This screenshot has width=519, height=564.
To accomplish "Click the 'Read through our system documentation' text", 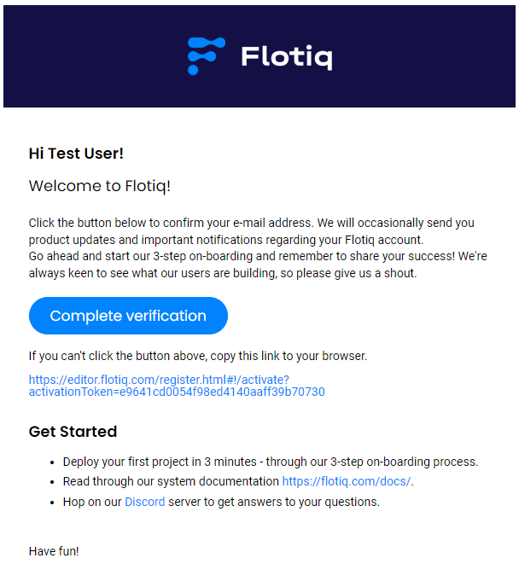I will tap(171, 481).
